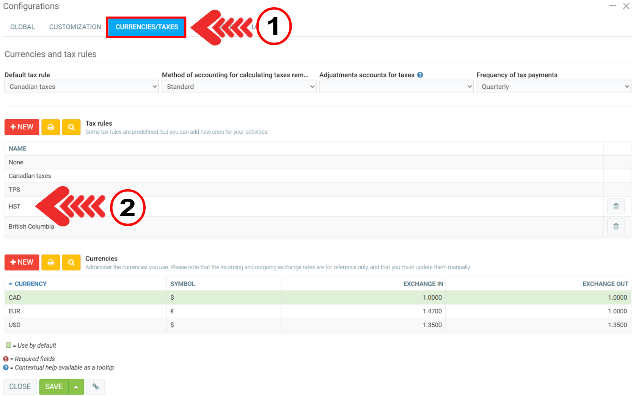The height and width of the screenshot is (396, 633).
Task: Search the tax rules list
Action: point(71,127)
